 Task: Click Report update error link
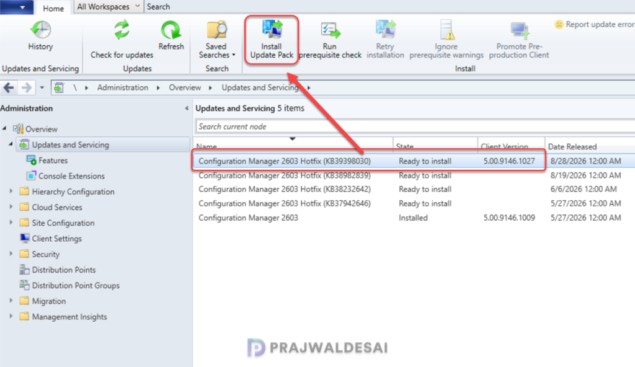[x=594, y=24]
